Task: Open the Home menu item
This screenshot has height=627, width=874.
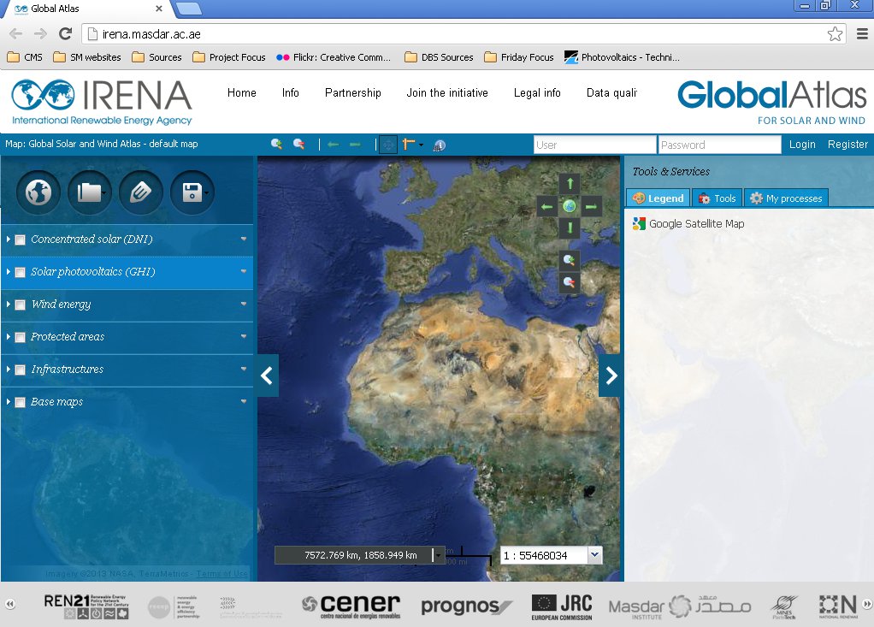Action: (242, 92)
